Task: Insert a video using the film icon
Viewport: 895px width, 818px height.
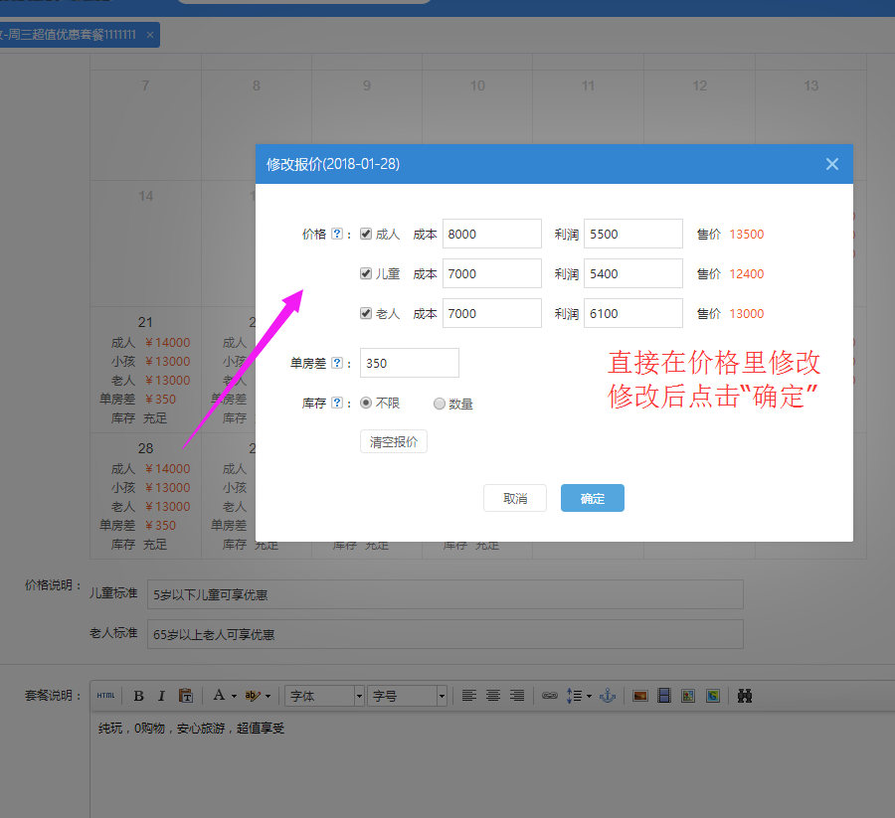Action: point(663,695)
